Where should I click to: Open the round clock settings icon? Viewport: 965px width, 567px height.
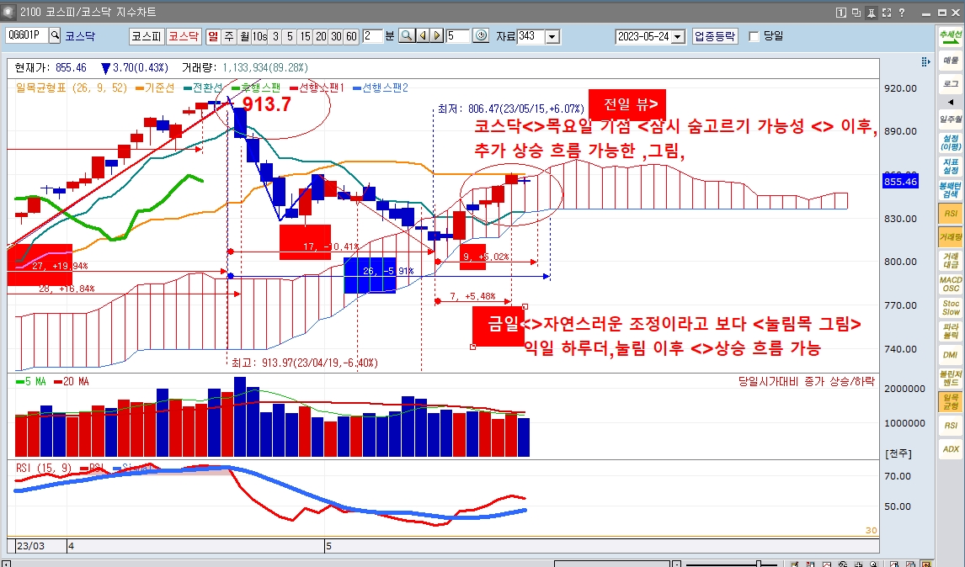[482, 35]
